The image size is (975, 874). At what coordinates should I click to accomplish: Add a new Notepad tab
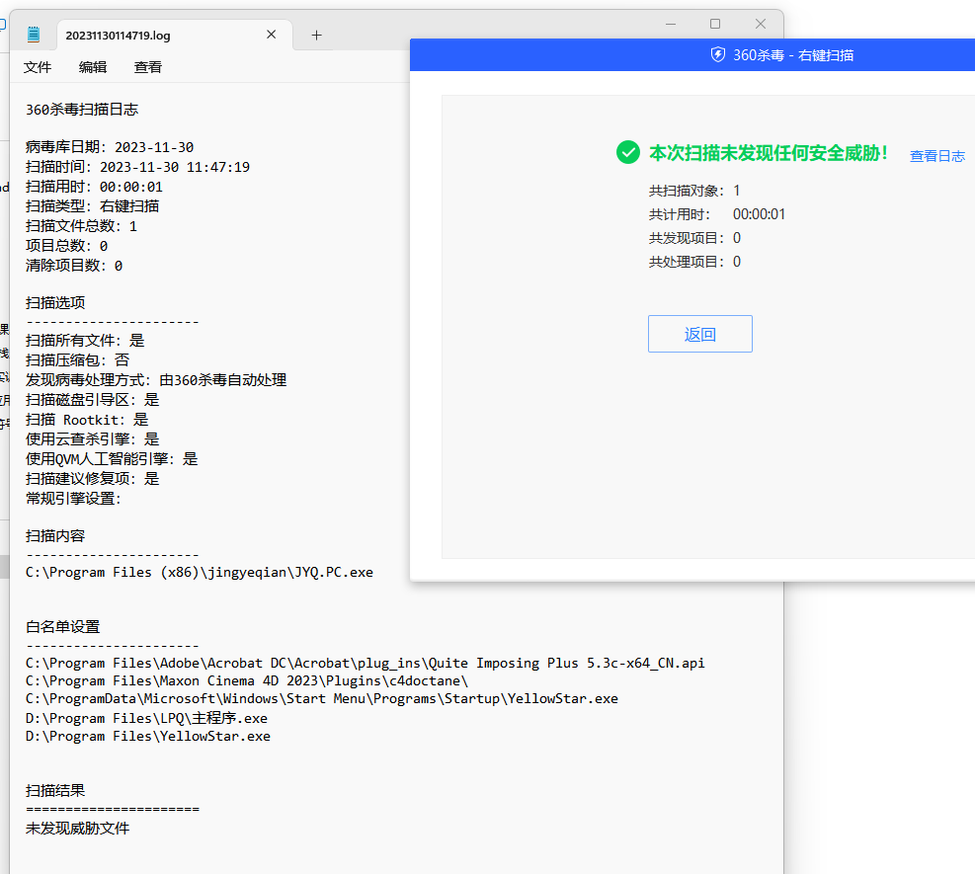(x=316, y=36)
